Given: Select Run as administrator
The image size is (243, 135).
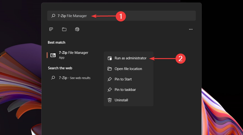Looking at the screenshot, I should click(x=130, y=58).
